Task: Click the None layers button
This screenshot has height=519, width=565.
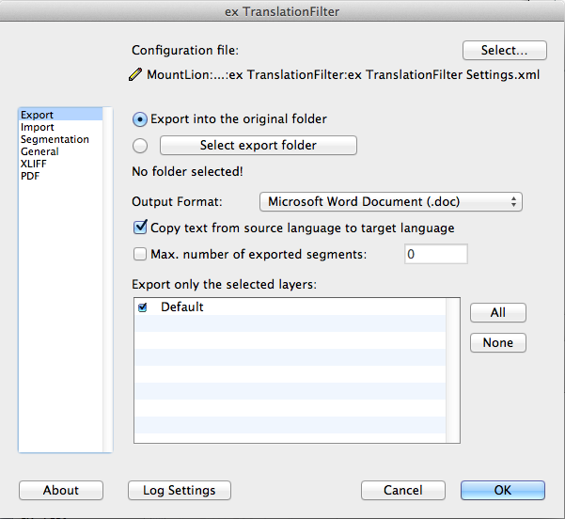Action: click(x=498, y=342)
